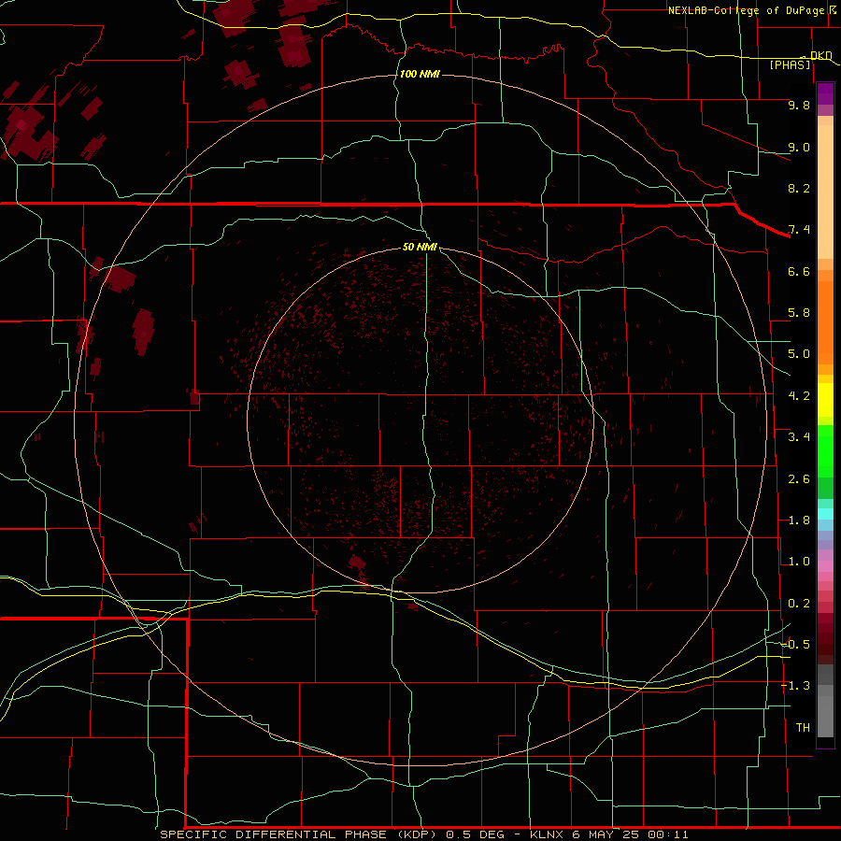The height and width of the screenshot is (841, 841).
Task: Click the DKD station label
Action: tap(821, 55)
